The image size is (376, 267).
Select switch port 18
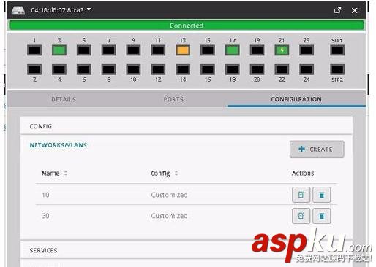(233, 69)
